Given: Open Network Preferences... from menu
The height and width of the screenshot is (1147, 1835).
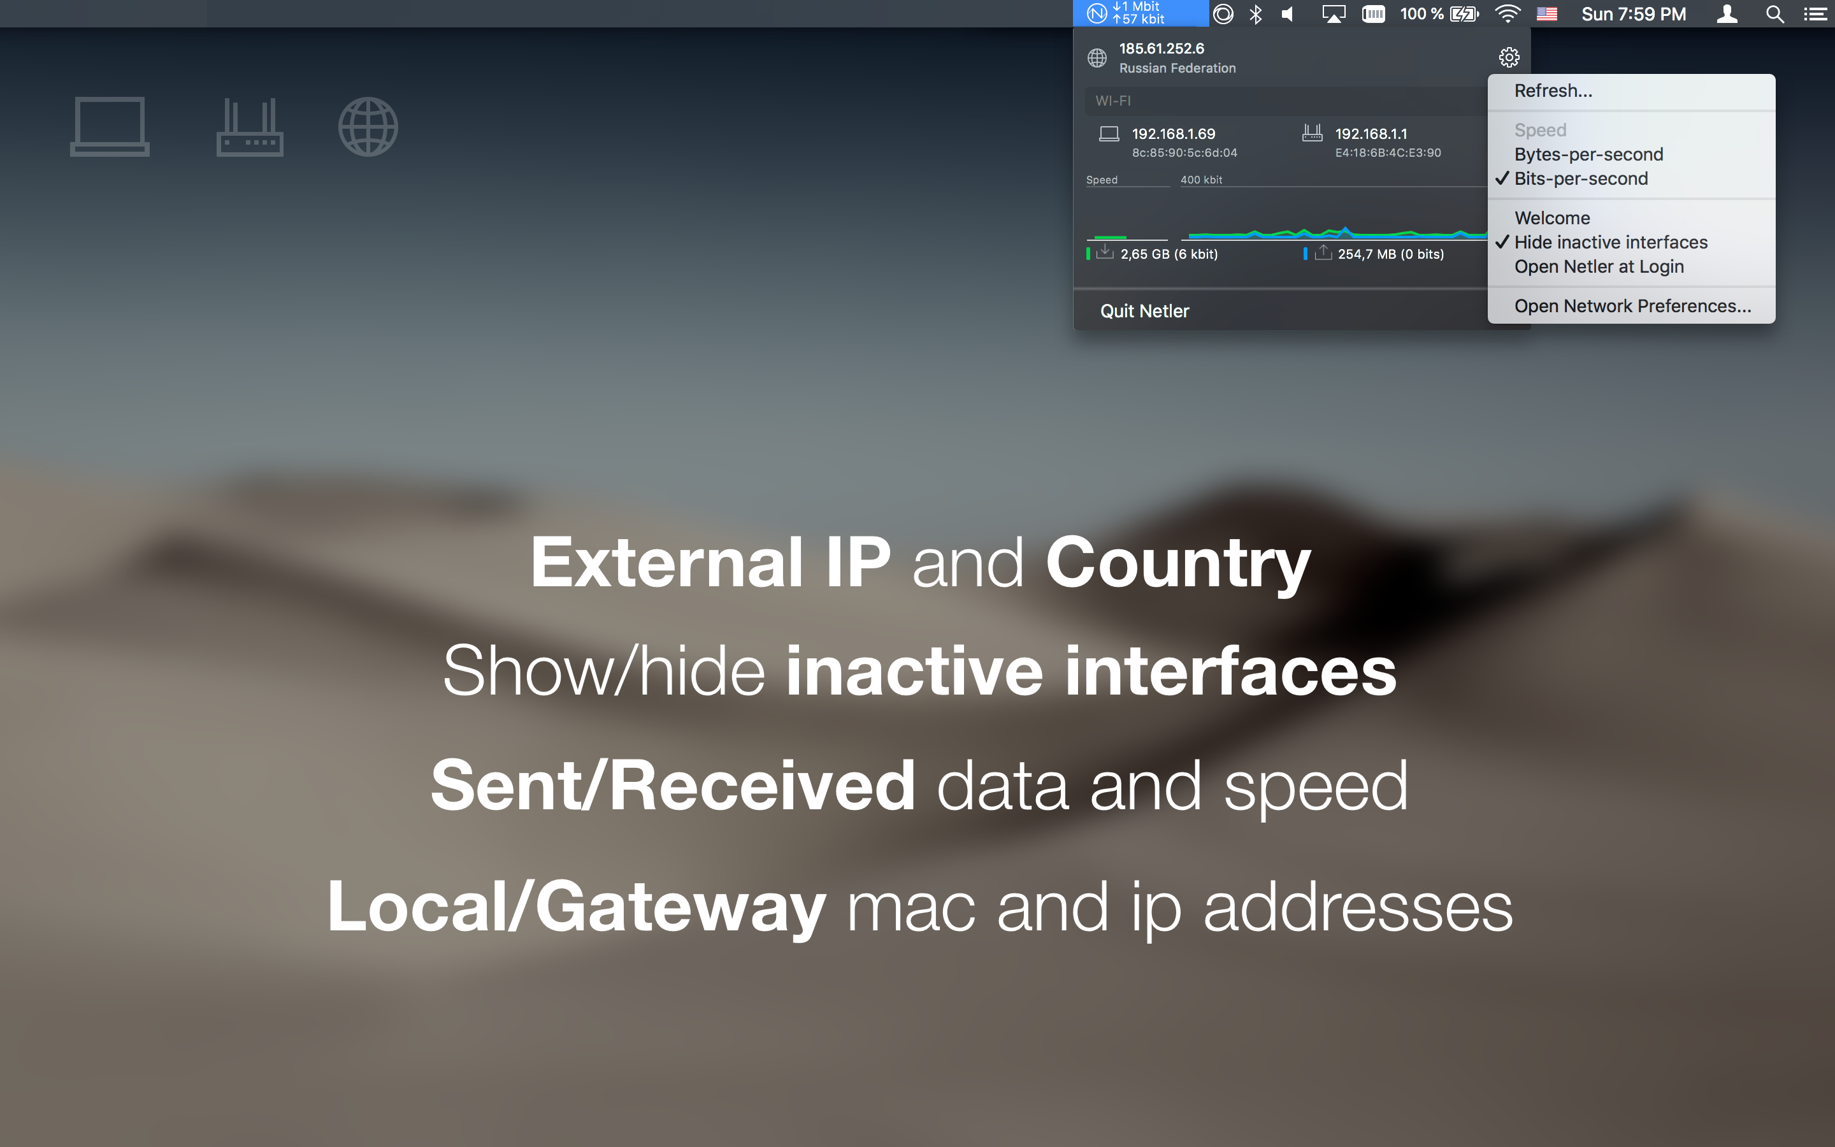Looking at the screenshot, I should (x=1631, y=307).
